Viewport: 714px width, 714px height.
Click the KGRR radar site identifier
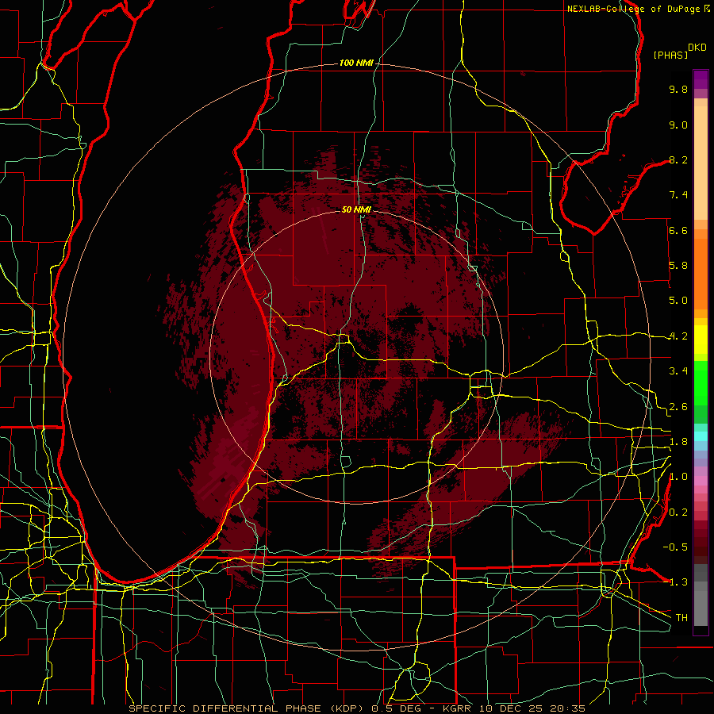pos(458,708)
